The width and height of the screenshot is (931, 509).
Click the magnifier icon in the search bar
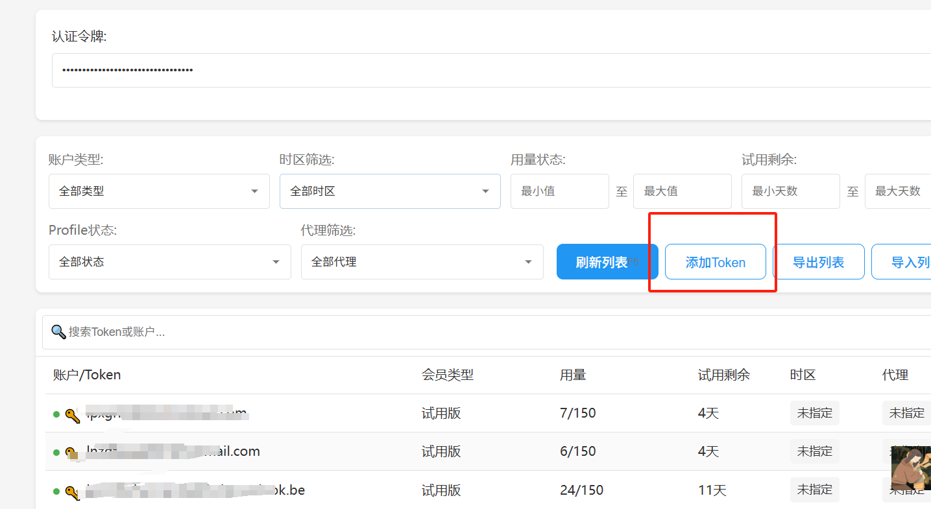pos(58,332)
